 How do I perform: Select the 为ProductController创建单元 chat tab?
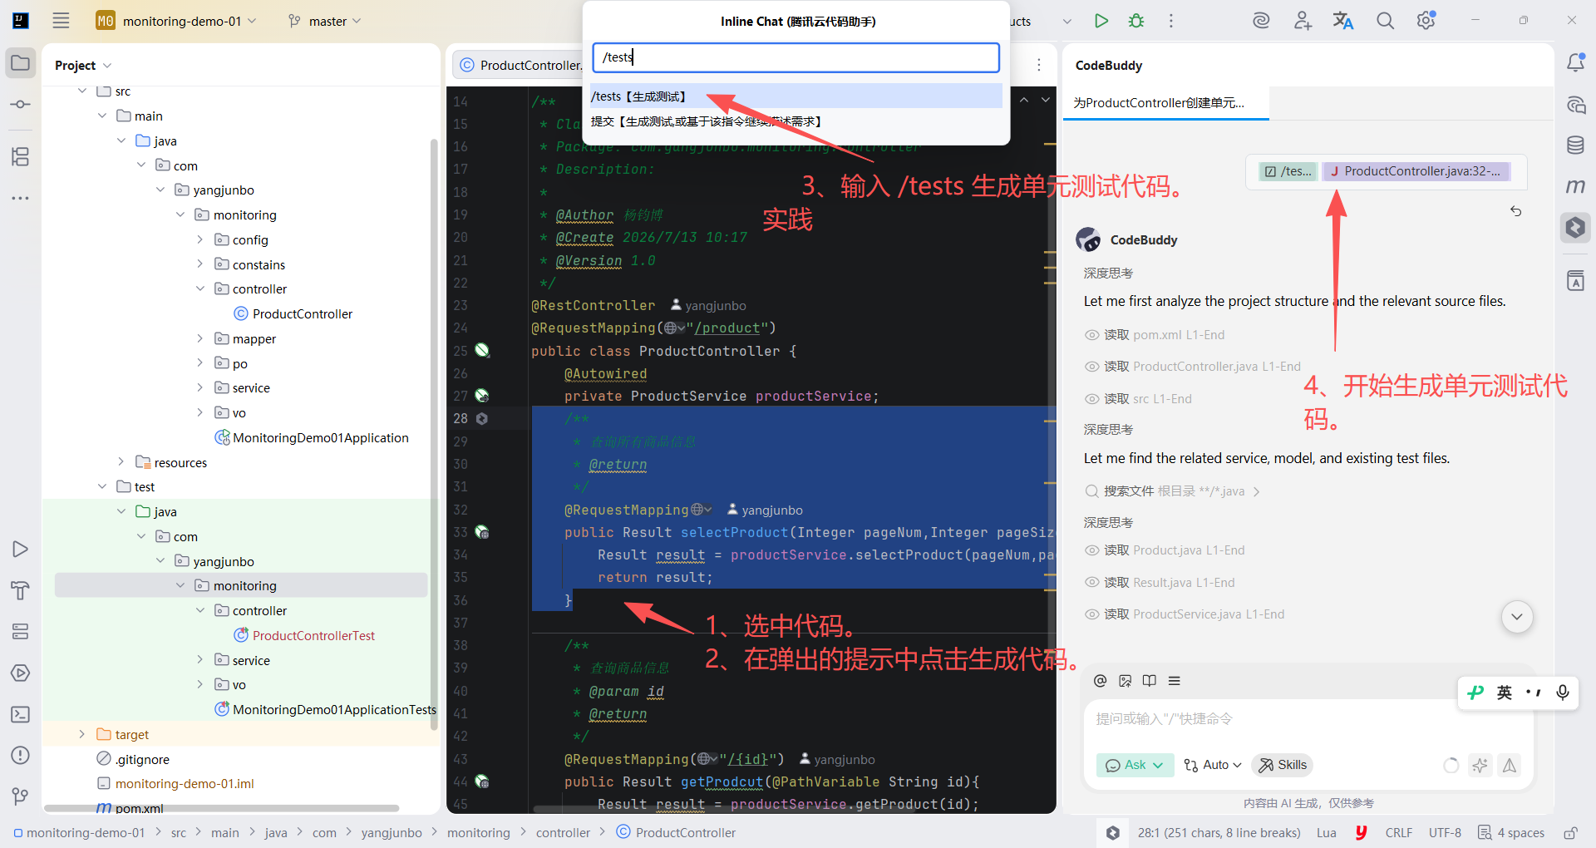coord(1165,103)
